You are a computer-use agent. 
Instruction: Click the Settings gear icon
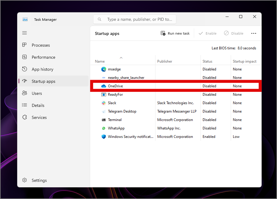pyautogui.click(x=24, y=180)
